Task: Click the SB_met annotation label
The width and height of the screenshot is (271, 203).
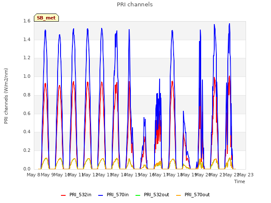Action: [46, 18]
